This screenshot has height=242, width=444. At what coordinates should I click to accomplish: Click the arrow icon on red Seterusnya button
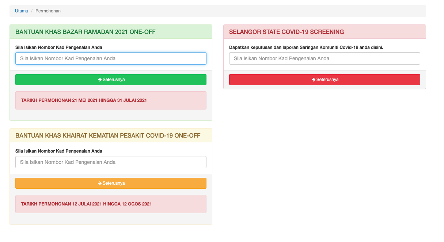pos(313,80)
